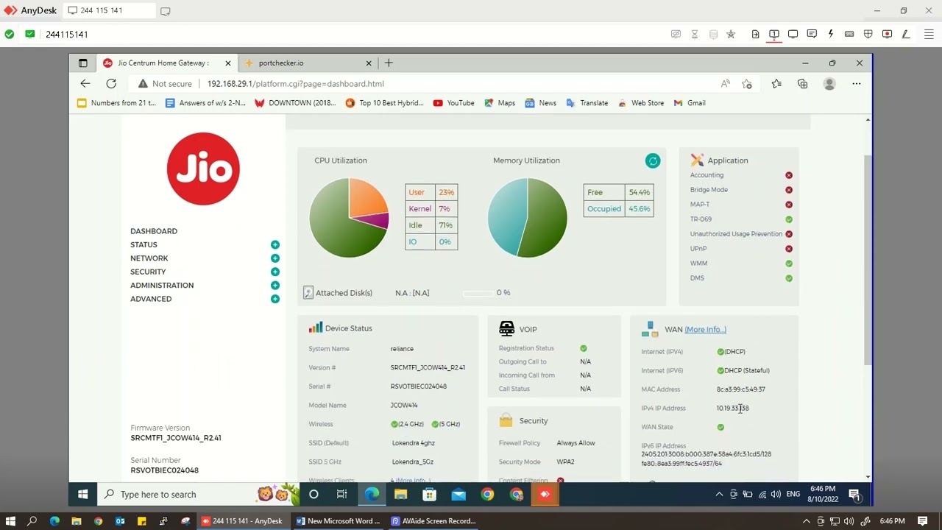Click AnyDesk favorite star icon
The image size is (942, 530).
731,34
